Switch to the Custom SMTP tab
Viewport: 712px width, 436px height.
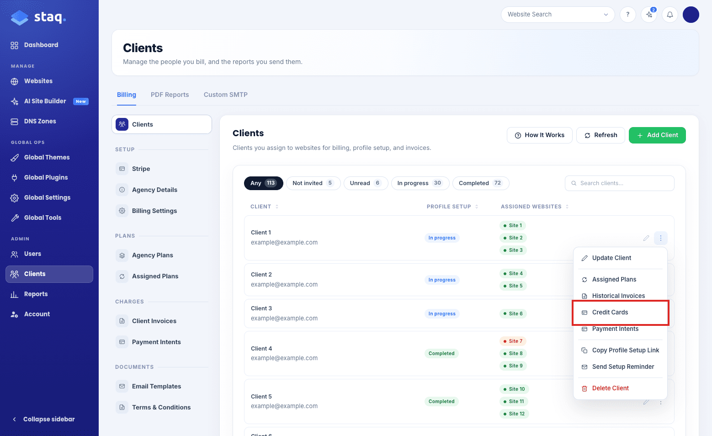226,95
